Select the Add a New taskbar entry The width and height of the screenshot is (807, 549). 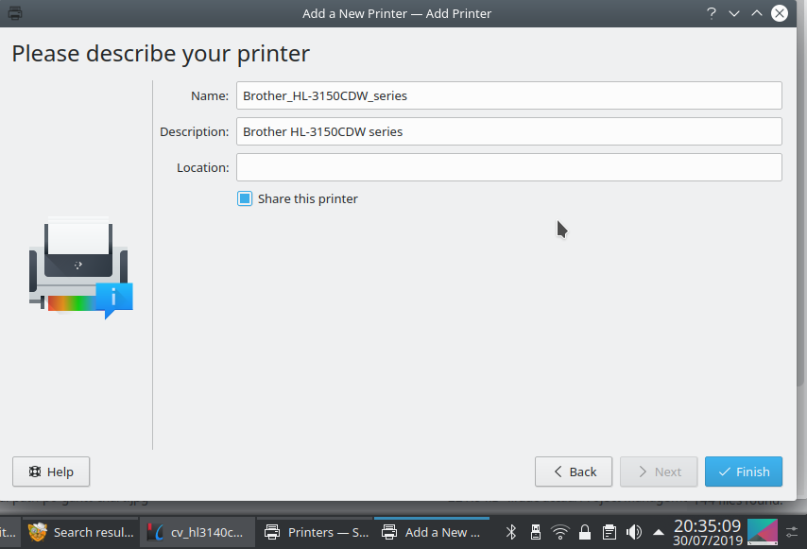pyautogui.click(x=431, y=533)
